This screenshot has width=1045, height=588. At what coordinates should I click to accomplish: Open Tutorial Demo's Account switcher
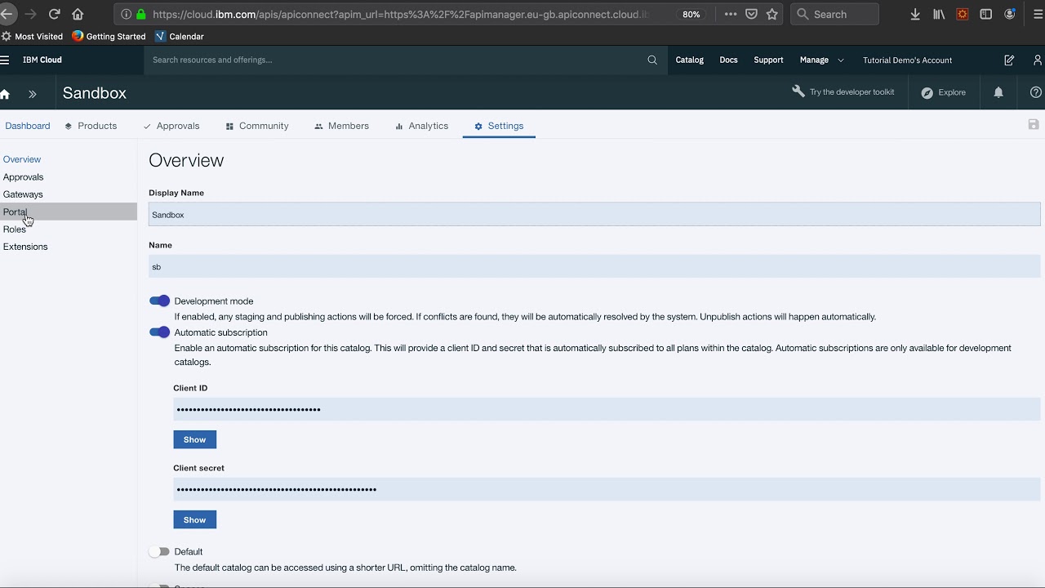(x=907, y=60)
